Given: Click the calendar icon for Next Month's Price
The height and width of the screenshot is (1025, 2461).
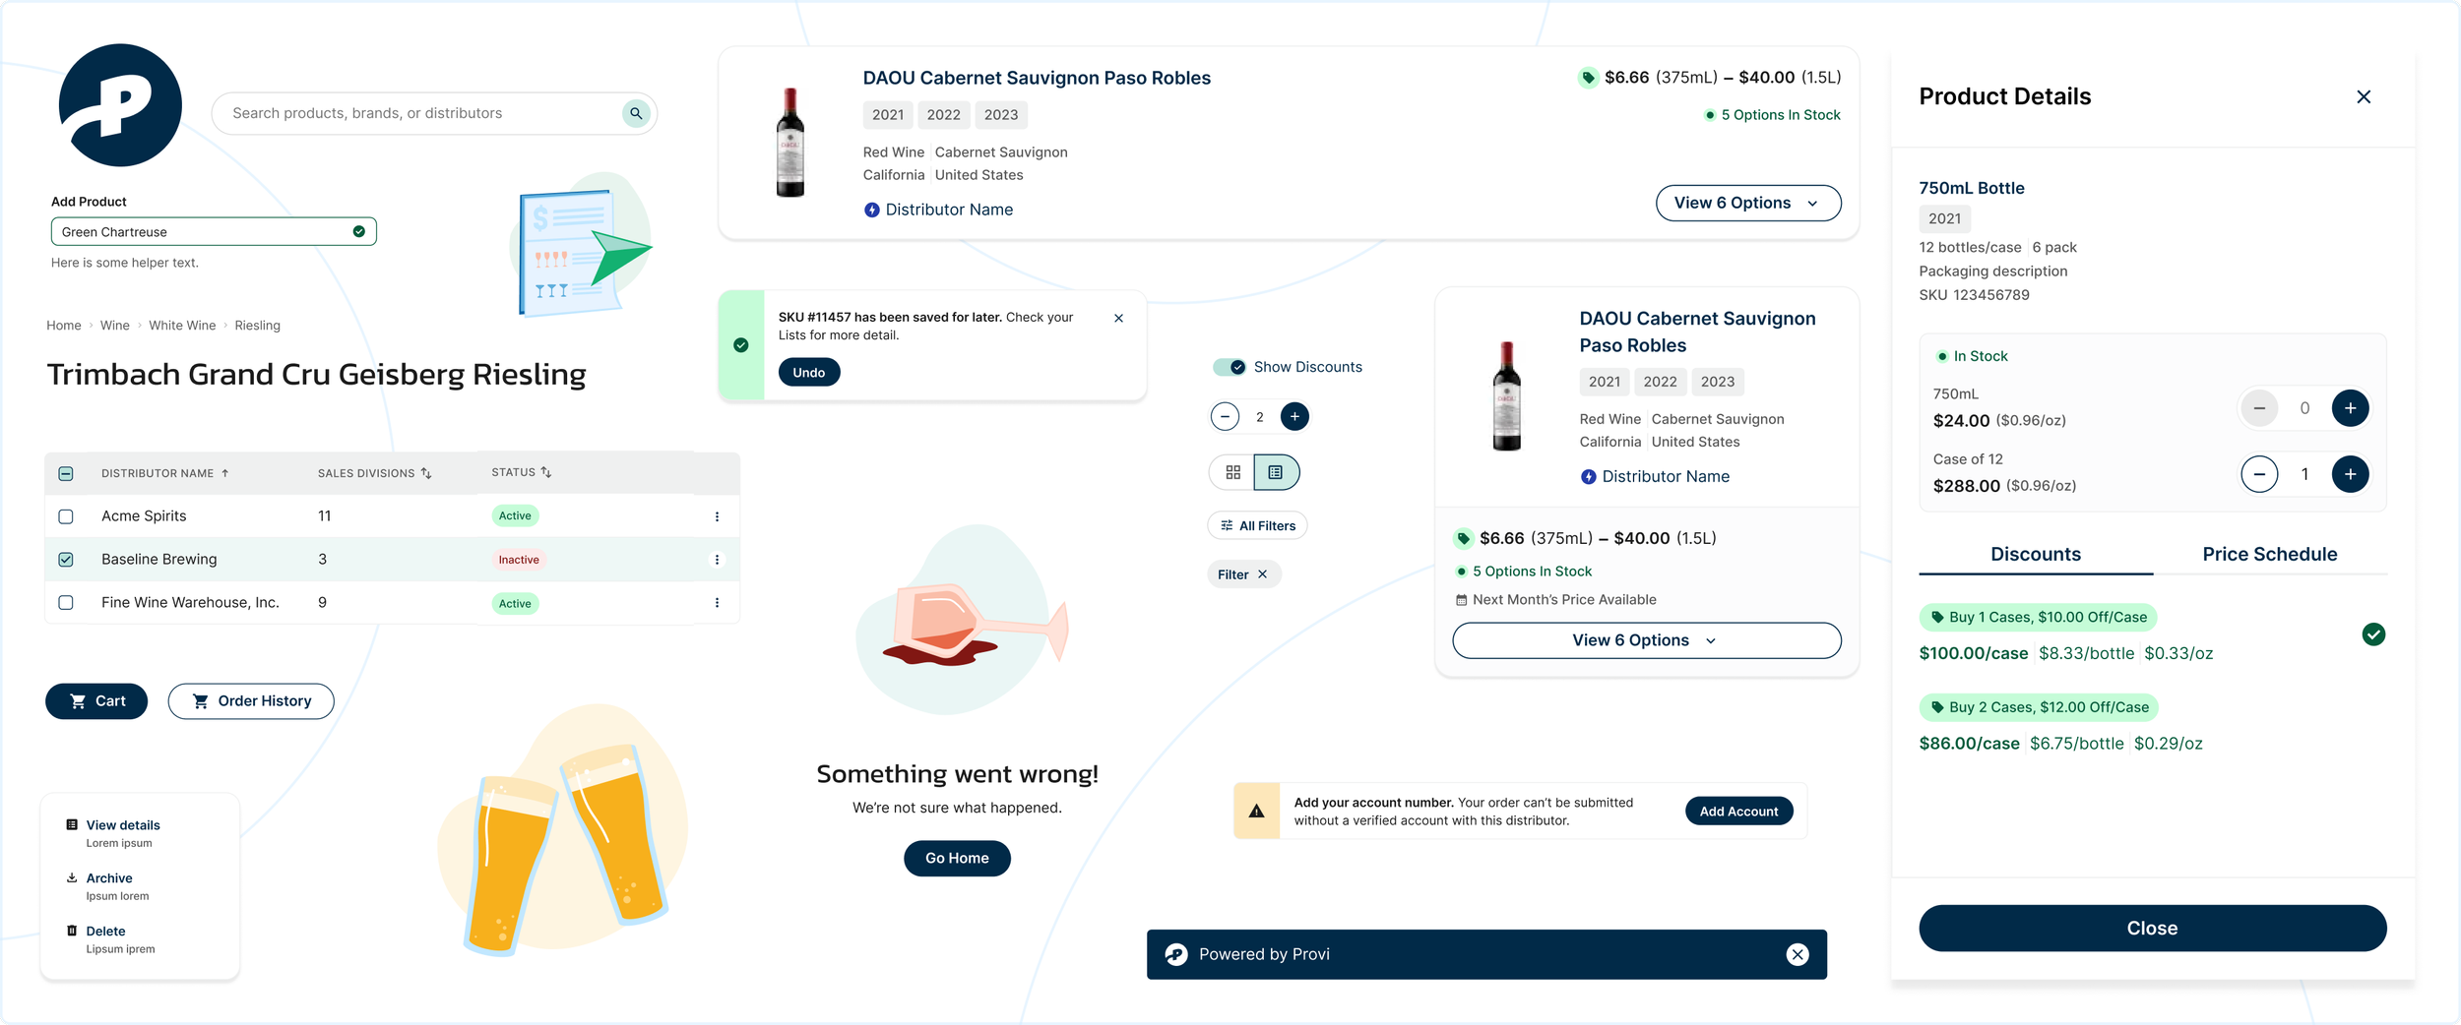Looking at the screenshot, I should (1461, 600).
